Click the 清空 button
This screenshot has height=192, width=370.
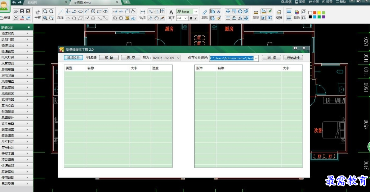pyautogui.click(x=130, y=58)
